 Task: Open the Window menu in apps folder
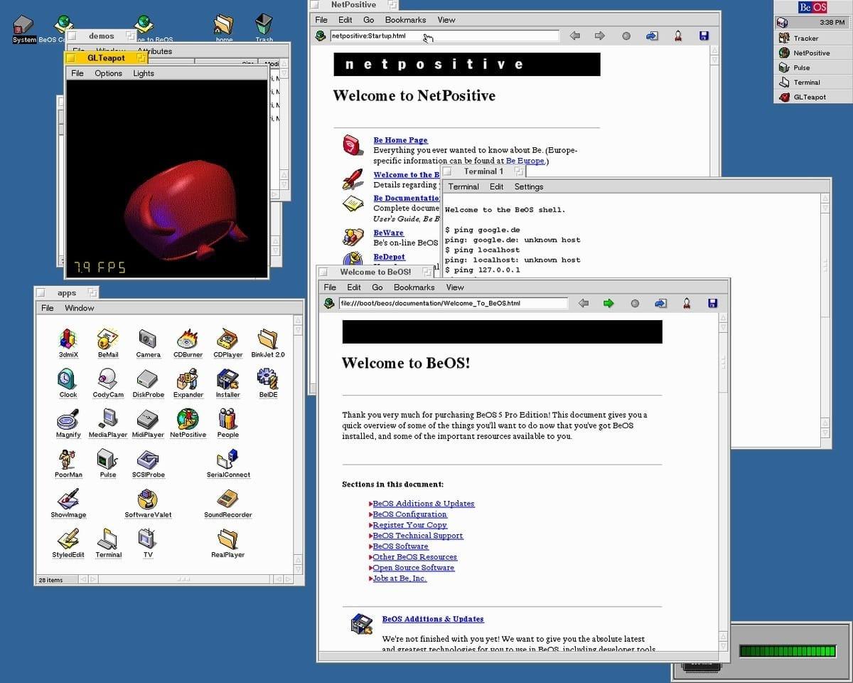80,308
